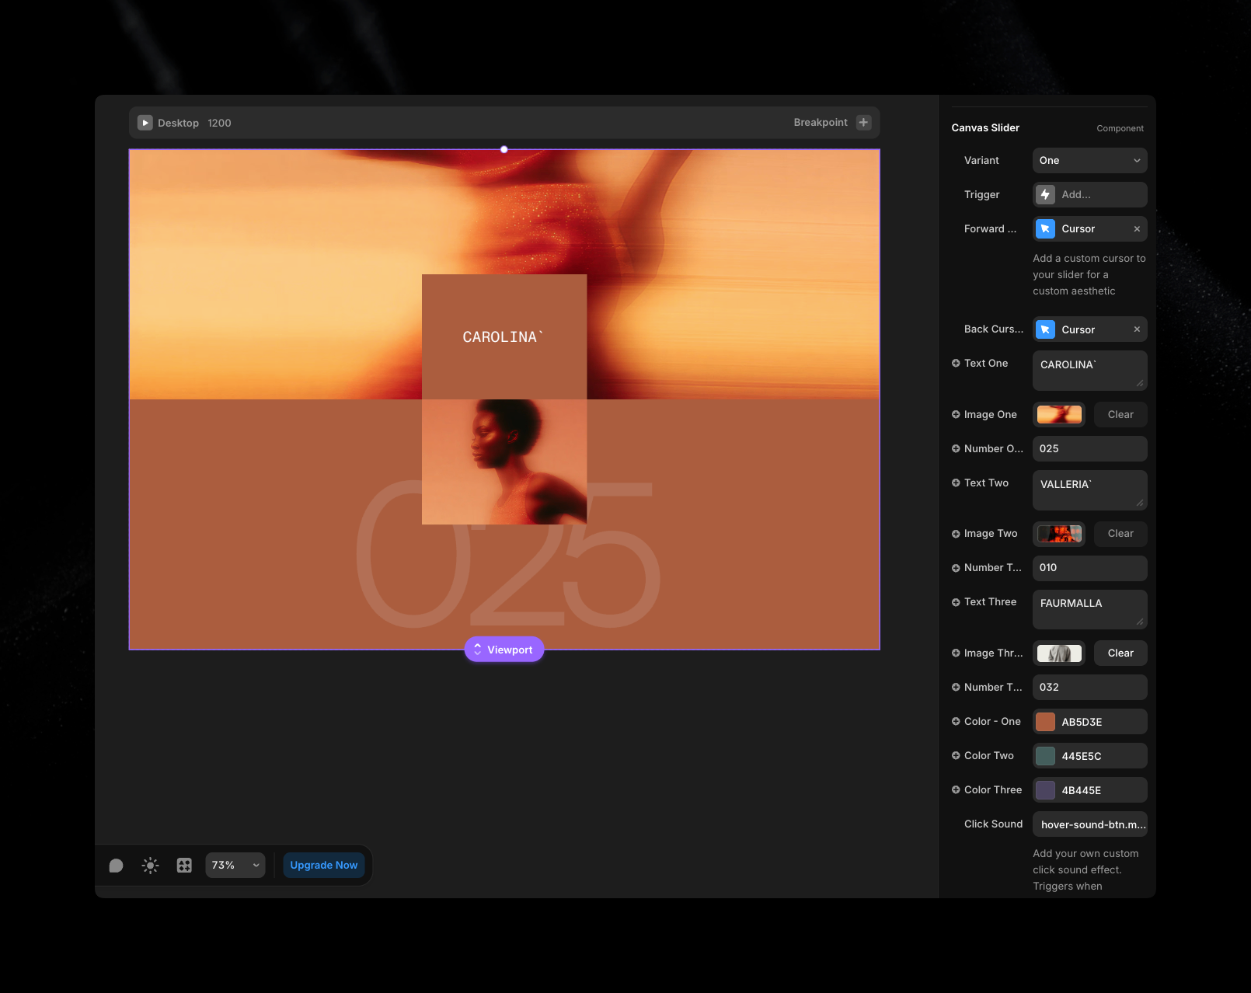Click the Upgrade Now button
The image size is (1251, 993).
point(323,866)
